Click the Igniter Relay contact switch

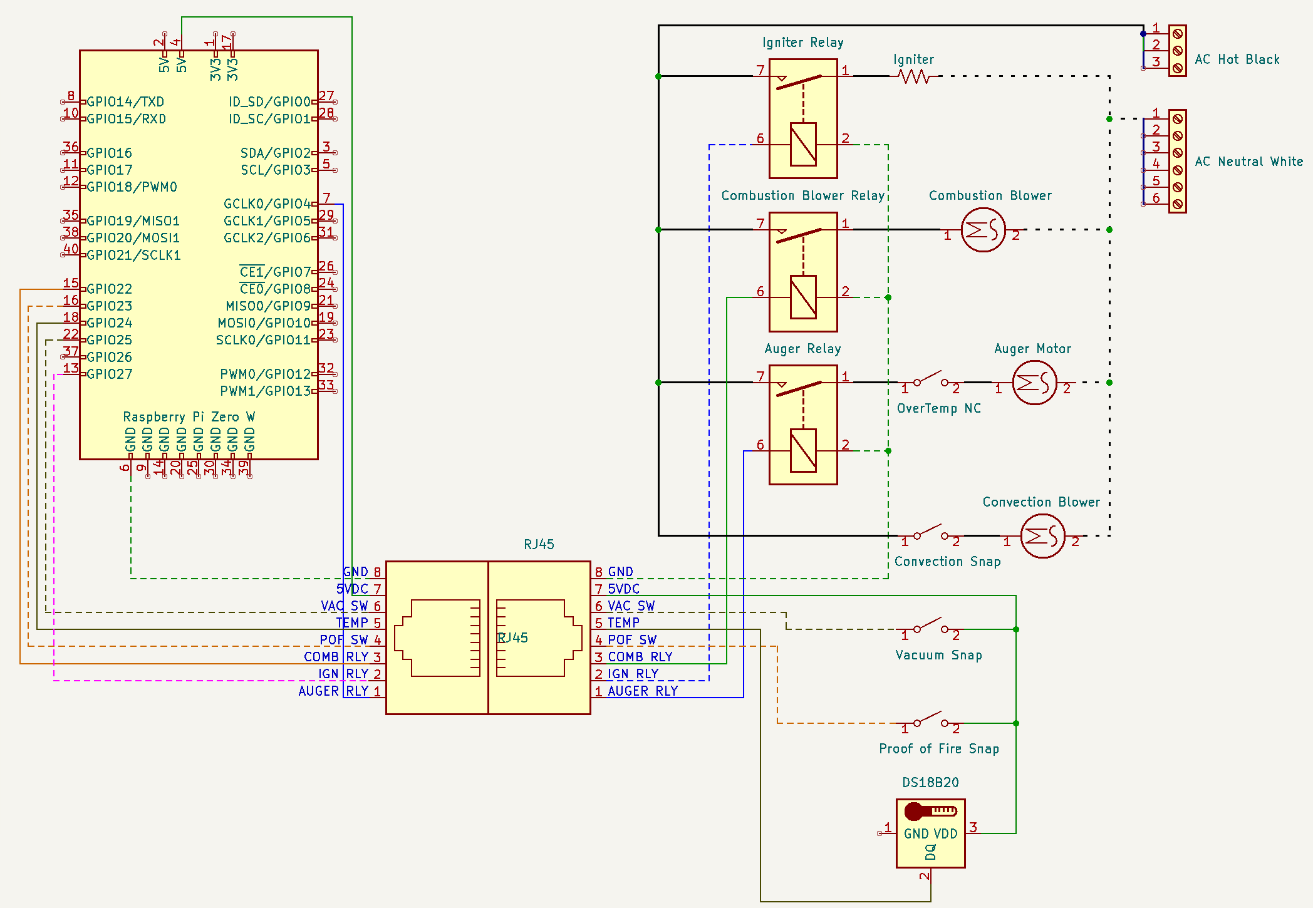798,81
